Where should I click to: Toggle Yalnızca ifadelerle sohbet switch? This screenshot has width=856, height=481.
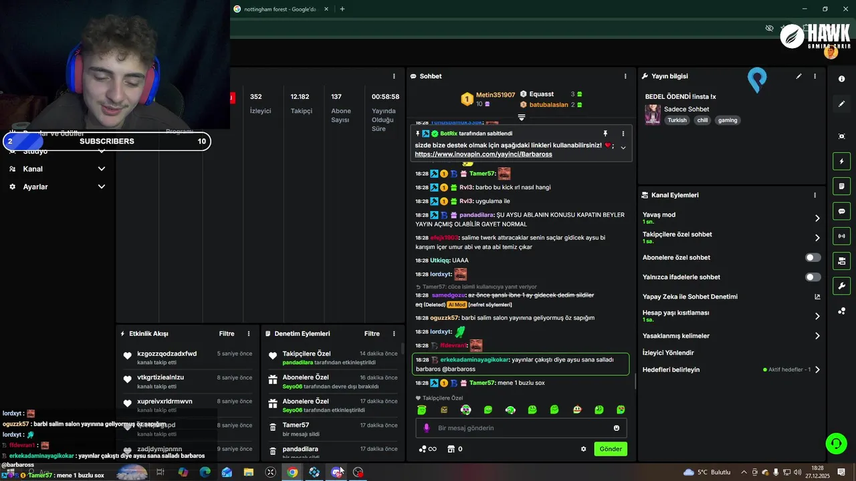813,277
